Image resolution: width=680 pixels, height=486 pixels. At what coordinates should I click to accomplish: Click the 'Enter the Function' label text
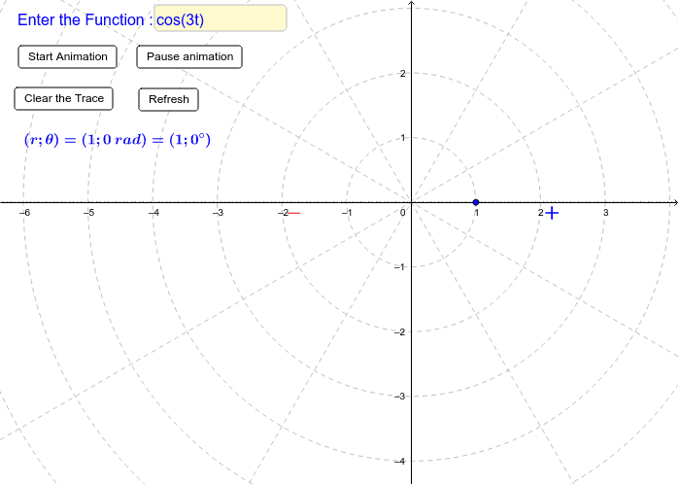click(x=84, y=19)
